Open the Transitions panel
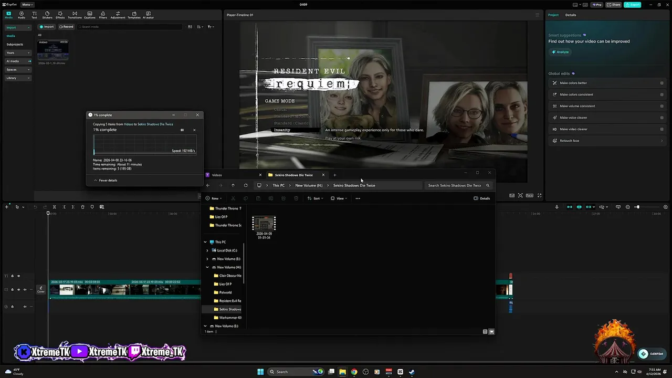Screen dimensions: 672x378 click(x=75, y=15)
